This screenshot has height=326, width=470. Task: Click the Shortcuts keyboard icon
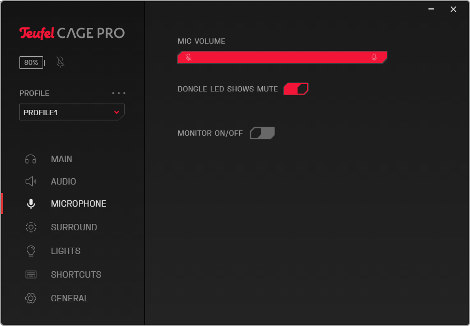(x=30, y=274)
